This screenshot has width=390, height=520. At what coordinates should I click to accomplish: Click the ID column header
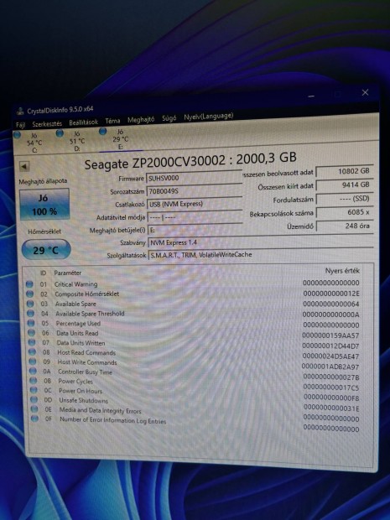click(43, 273)
